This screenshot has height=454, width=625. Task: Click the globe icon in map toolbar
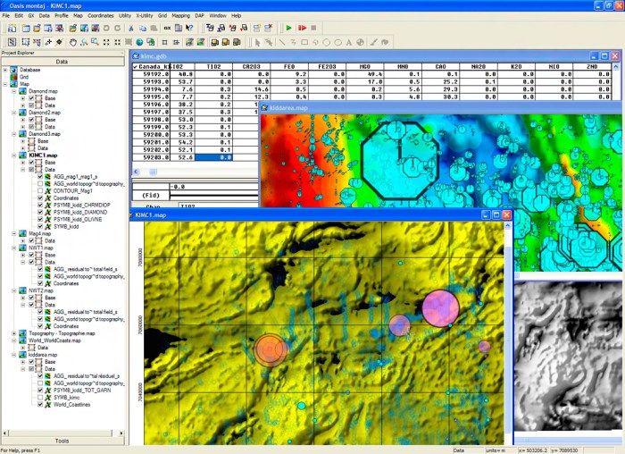click(x=139, y=42)
